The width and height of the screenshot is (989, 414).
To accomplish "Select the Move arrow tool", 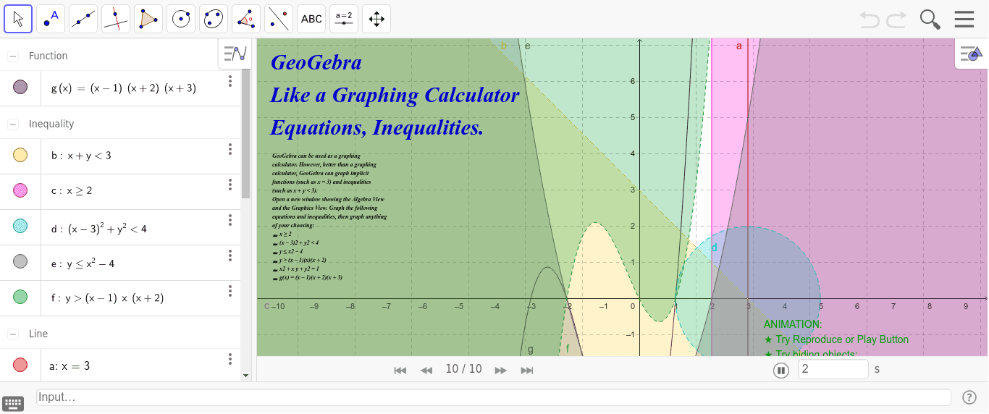I will (18, 19).
